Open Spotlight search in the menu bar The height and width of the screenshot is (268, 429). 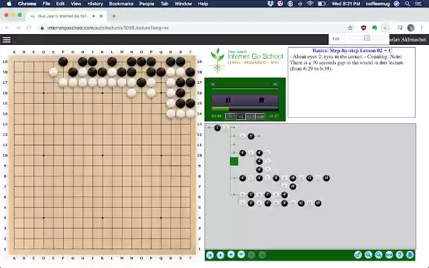(x=408, y=4)
